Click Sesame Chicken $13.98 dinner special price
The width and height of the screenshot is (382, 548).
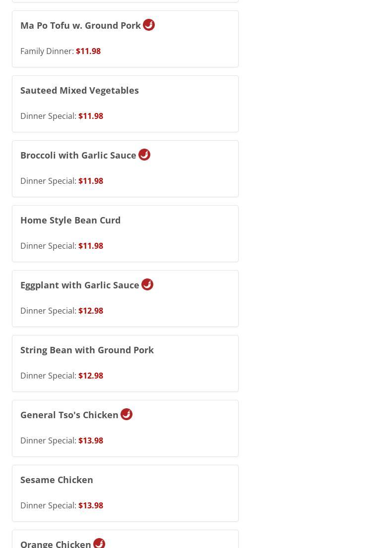point(91,505)
